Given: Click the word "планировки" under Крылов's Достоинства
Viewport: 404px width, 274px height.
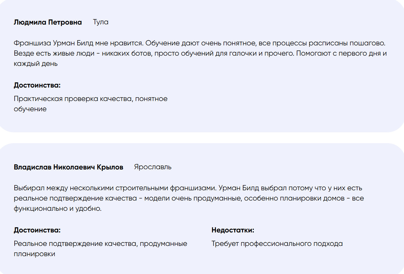Looking at the screenshot, I should 35,254.
